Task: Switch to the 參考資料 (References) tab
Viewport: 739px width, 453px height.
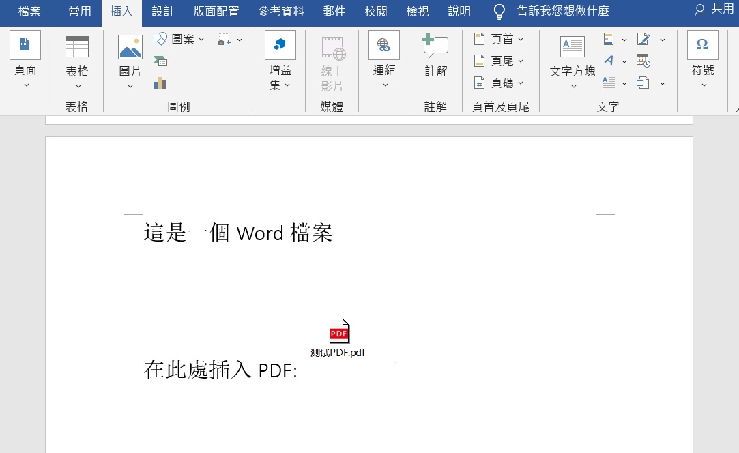Action: [x=281, y=12]
